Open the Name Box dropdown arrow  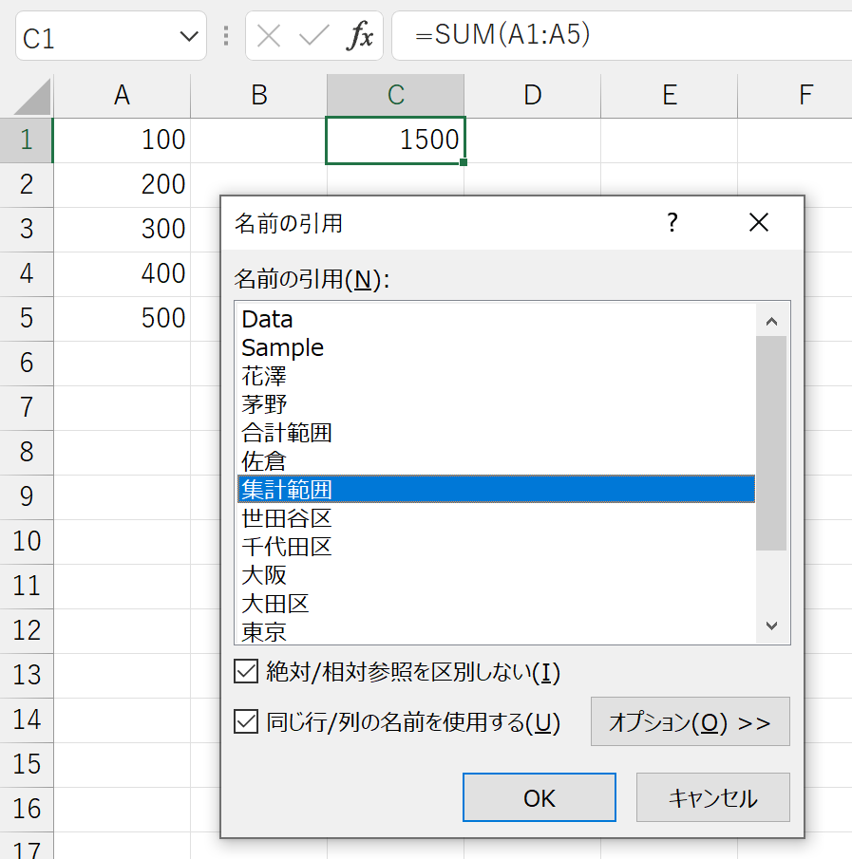coord(189,37)
